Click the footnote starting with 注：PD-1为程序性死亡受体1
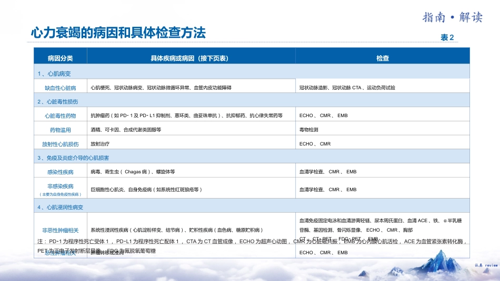This screenshot has width=500, height=281. (252, 246)
